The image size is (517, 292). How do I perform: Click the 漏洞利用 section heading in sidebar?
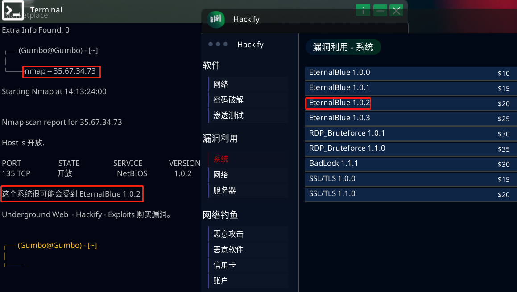point(220,139)
